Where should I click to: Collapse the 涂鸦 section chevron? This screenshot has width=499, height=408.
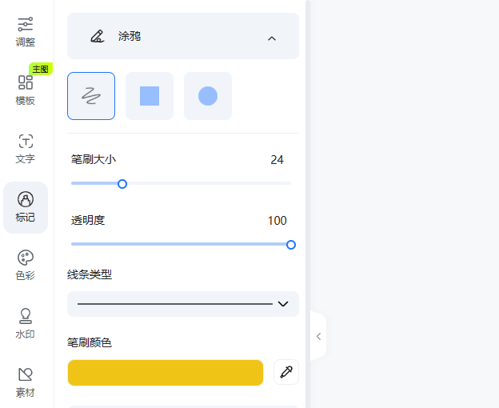click(272, 38)
